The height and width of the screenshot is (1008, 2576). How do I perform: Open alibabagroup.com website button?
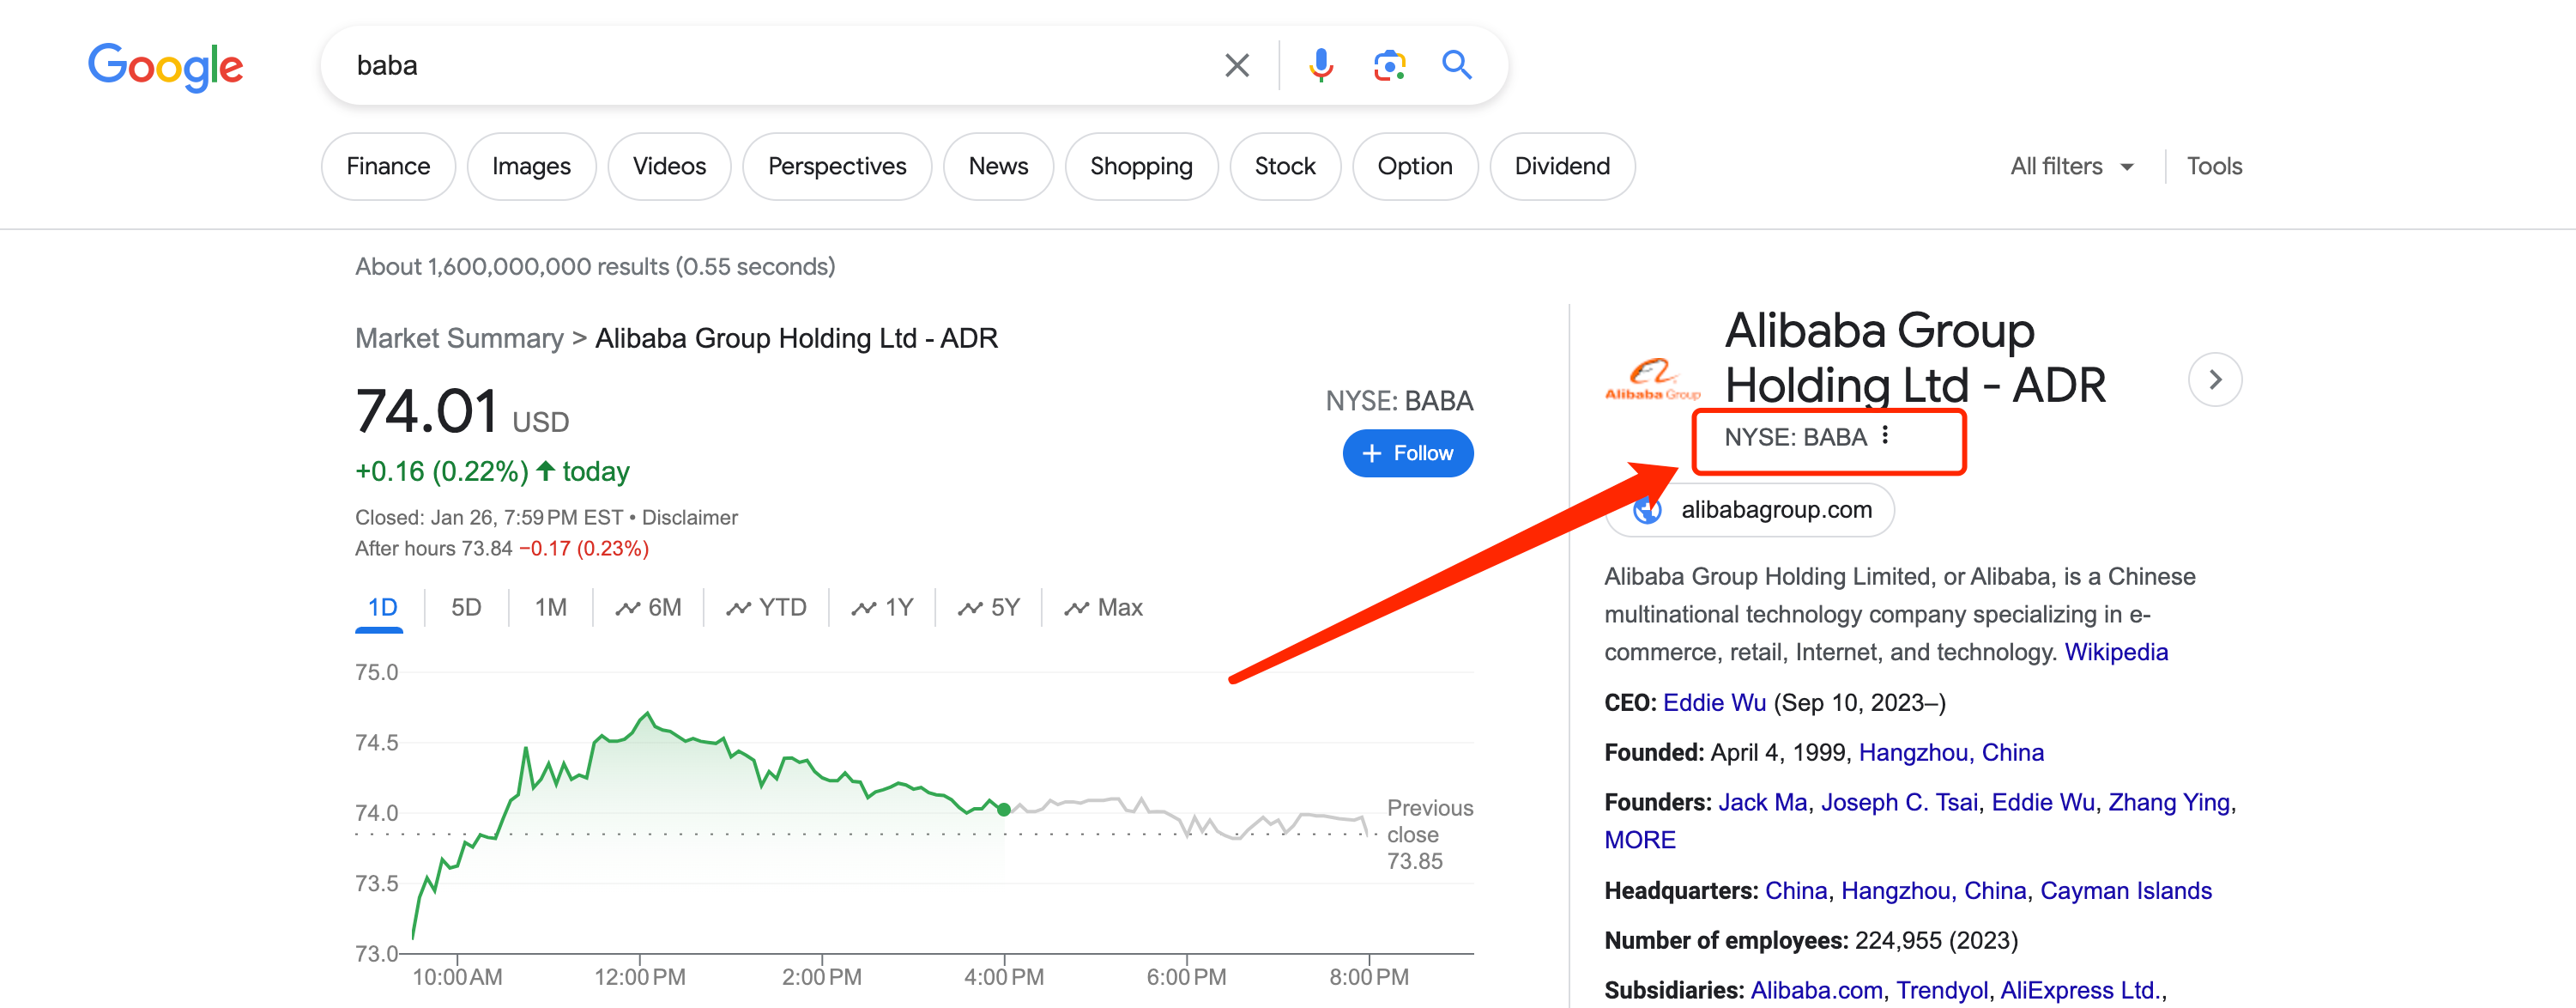tap(1750, 511)
